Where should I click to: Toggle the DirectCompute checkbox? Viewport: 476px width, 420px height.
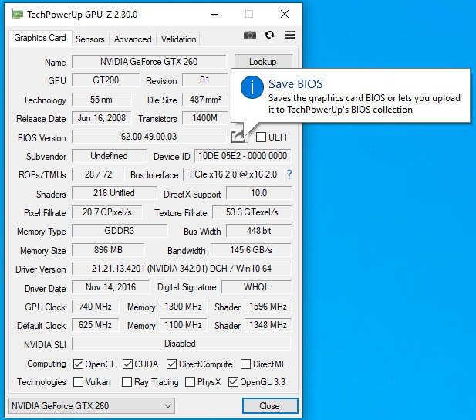point(171,364)
